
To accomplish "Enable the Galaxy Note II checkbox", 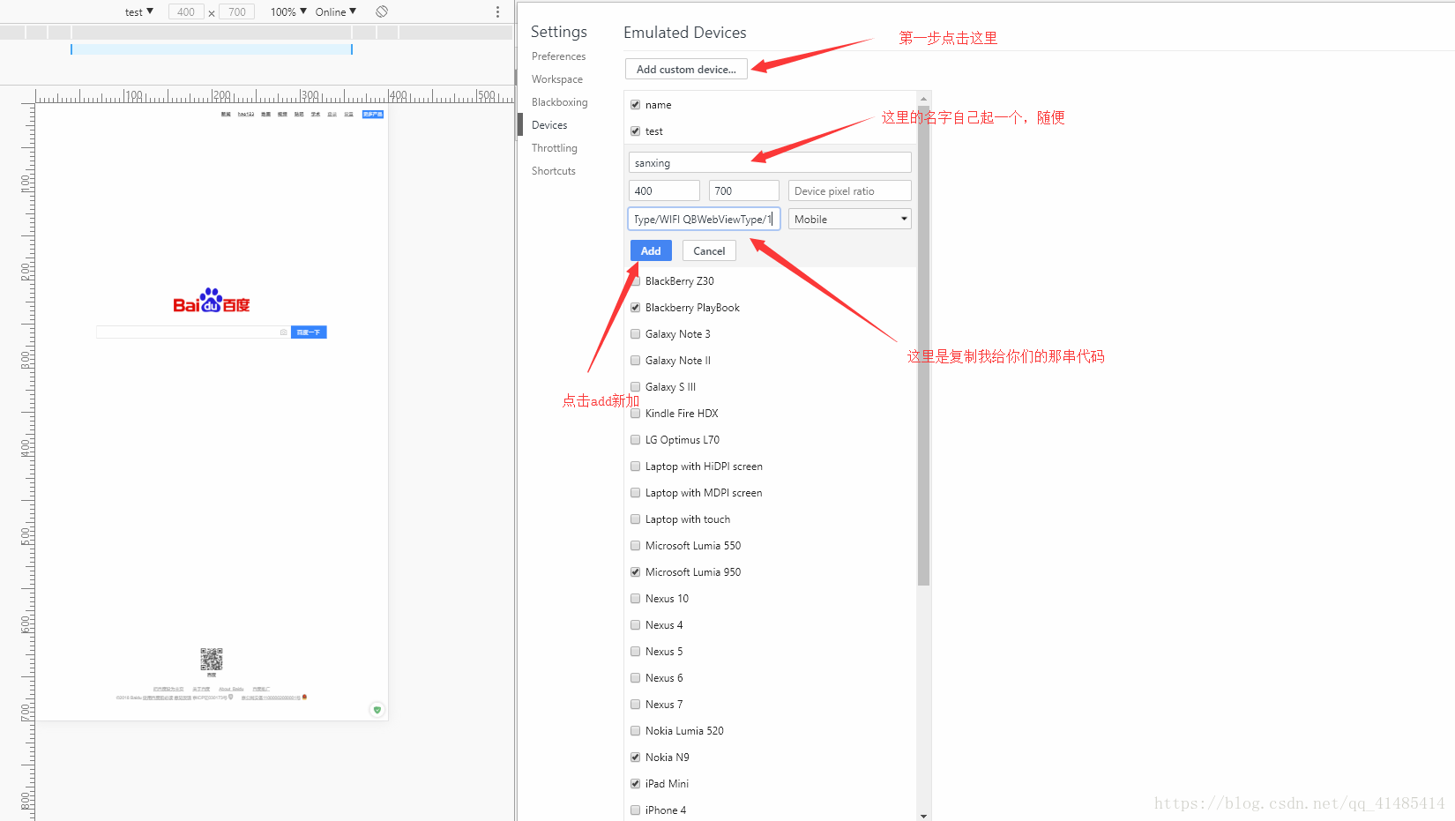I will (x=635, y=360).
